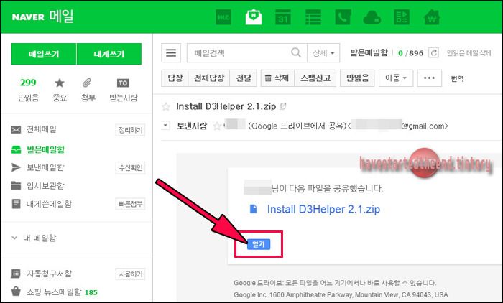Click the blue 열기 open button
The height and width of the screenshot is (303, 503).
pos(259,244)
